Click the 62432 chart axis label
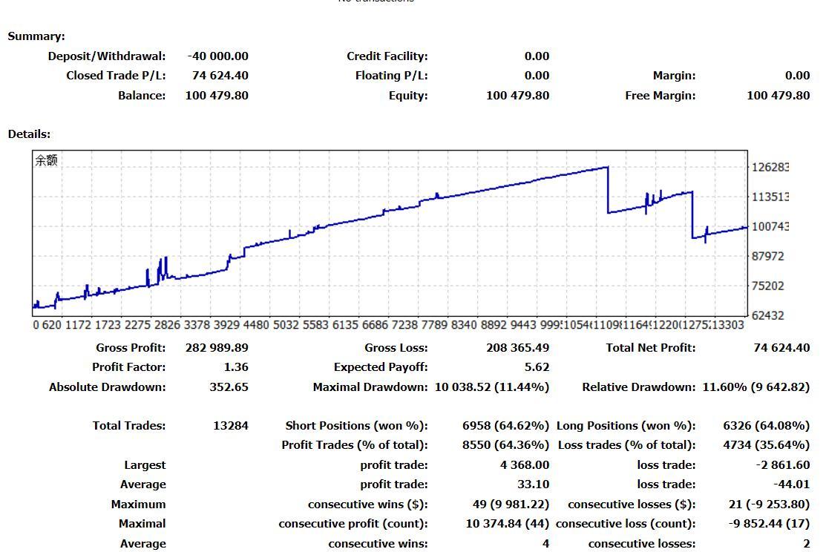 [x=767, y=316]
